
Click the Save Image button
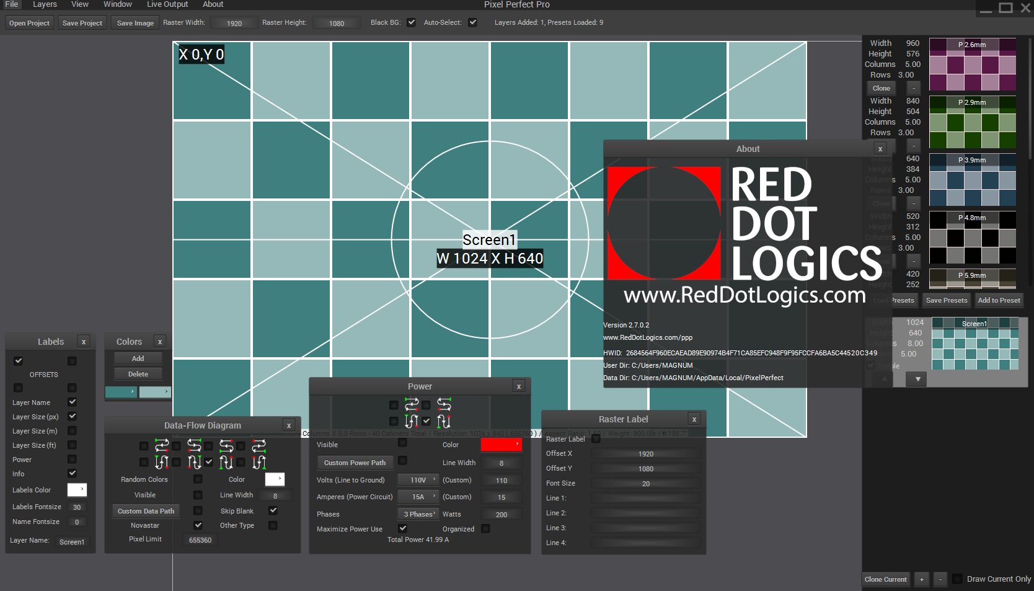(x=135, y=23)
